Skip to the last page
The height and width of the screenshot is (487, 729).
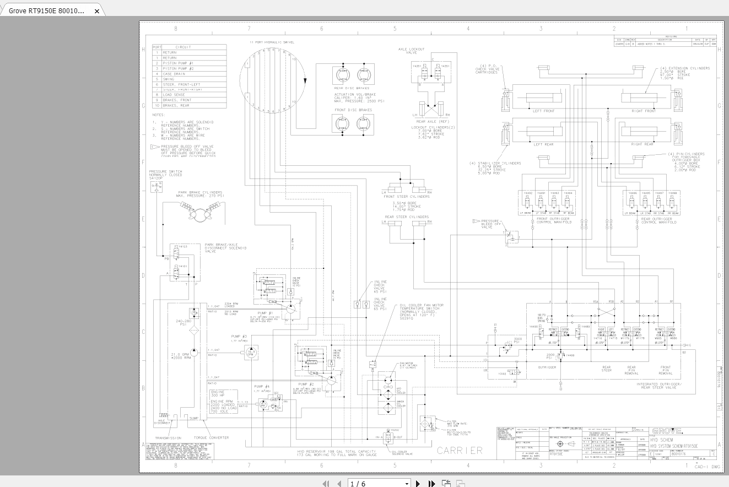point(432,483)
